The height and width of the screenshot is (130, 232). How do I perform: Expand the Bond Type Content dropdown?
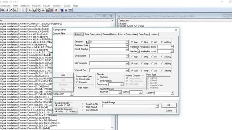click(172, 93)
